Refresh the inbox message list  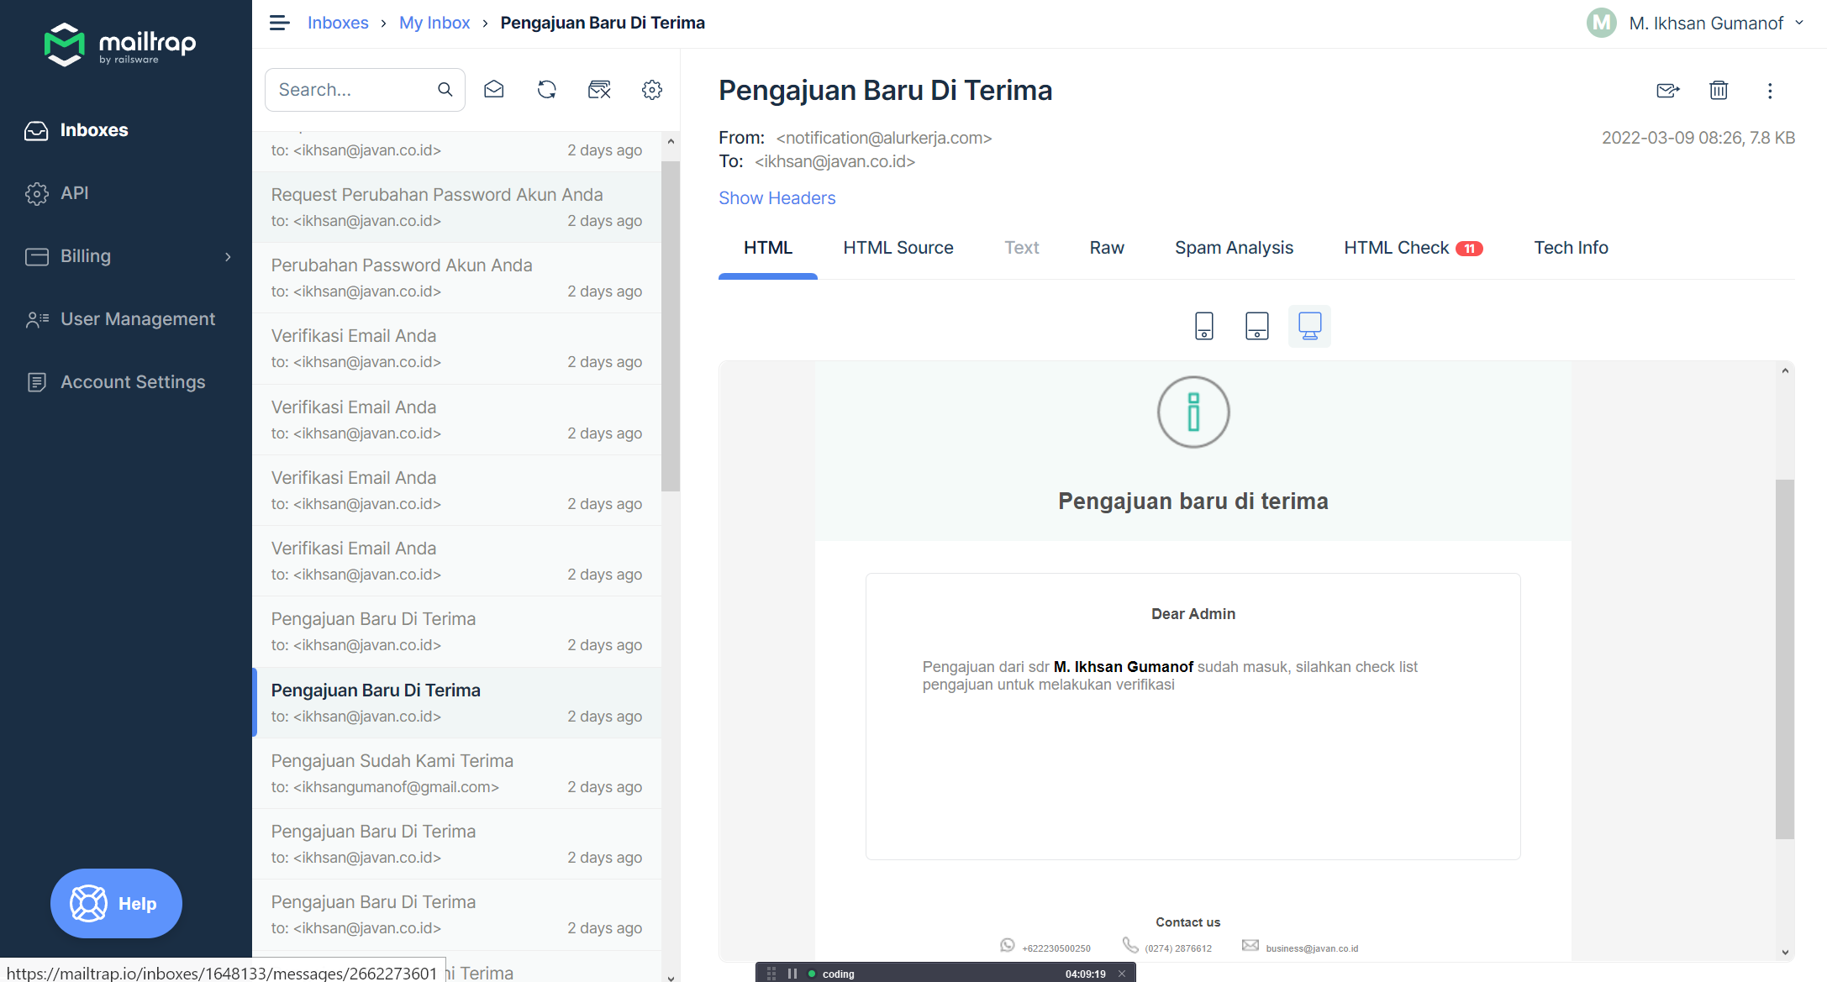point(547,90)
